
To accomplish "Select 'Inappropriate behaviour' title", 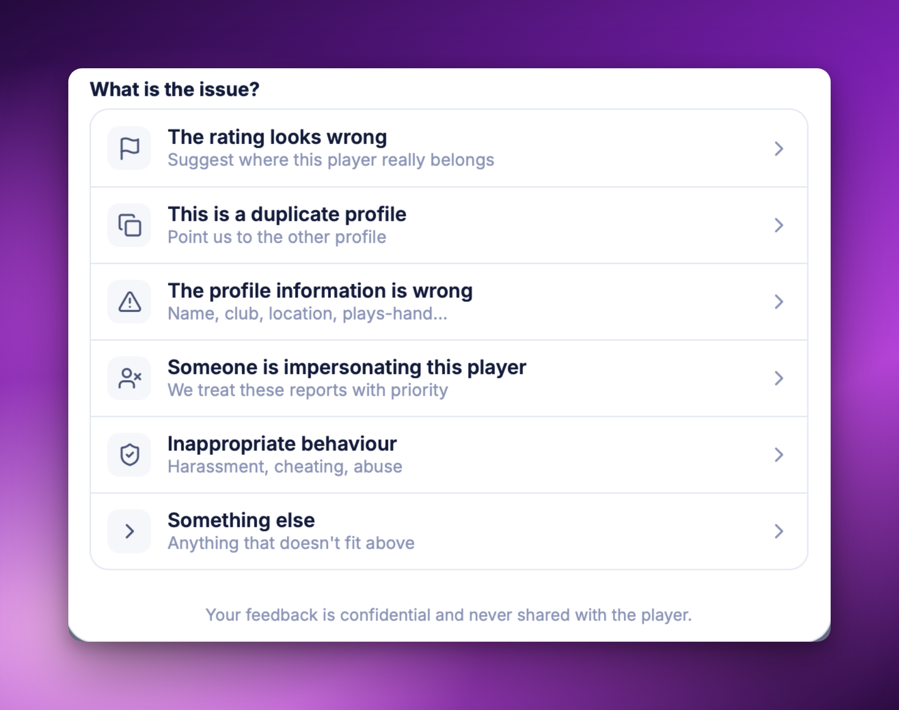I will (282, 444).
